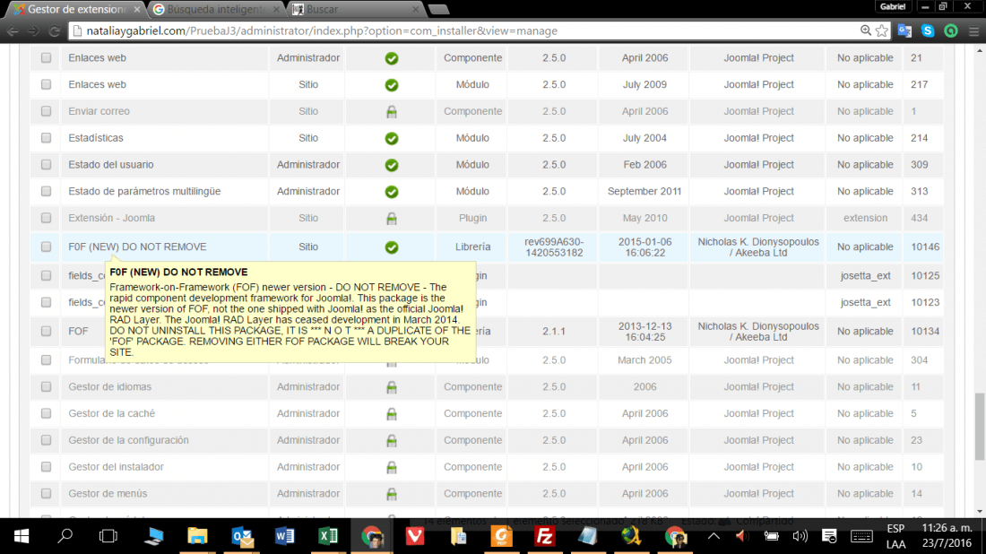Click the green circular extension icon

[951, 30]
